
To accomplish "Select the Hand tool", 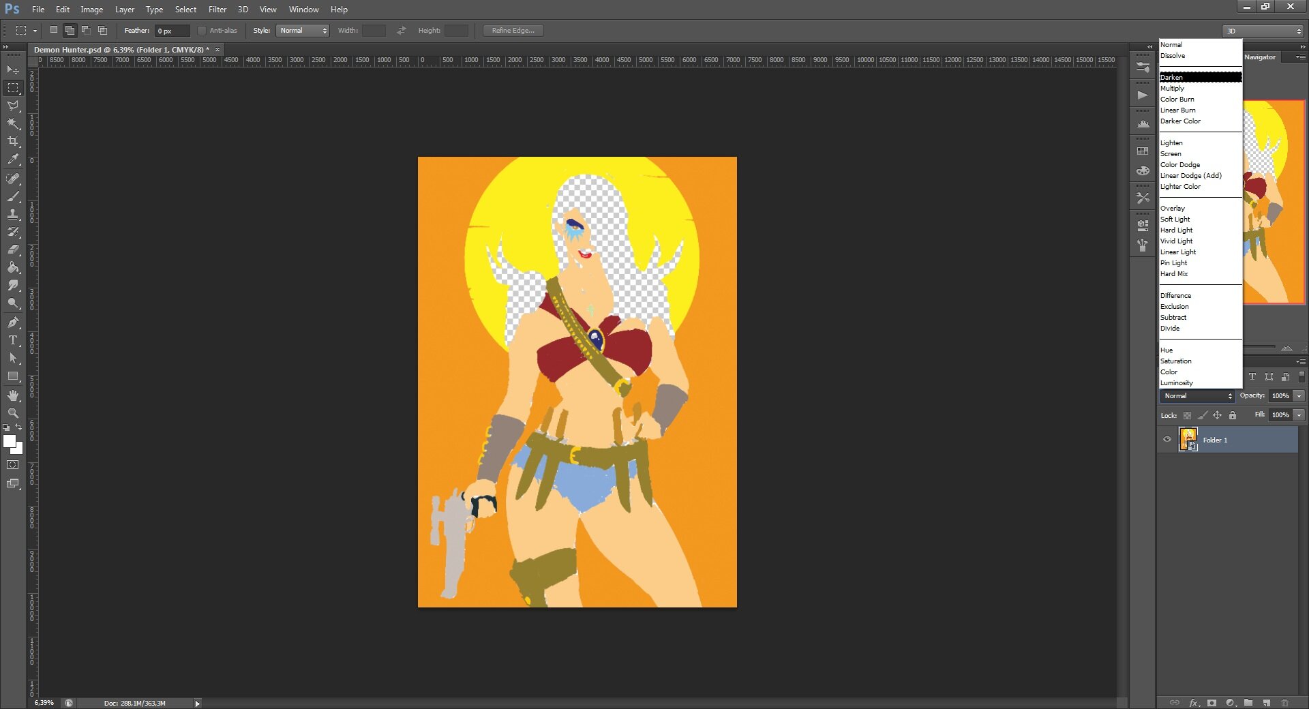I will [x=13, y=395].
